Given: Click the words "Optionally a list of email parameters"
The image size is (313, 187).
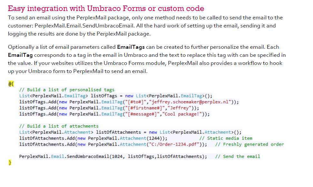Looking at the screenshot, I should (x=62, y=47).
